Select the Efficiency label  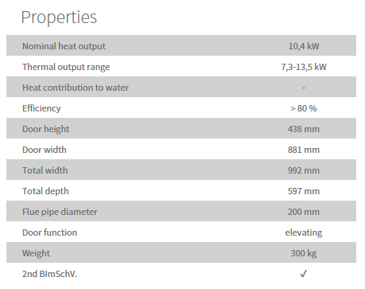[x=41, y=108]
